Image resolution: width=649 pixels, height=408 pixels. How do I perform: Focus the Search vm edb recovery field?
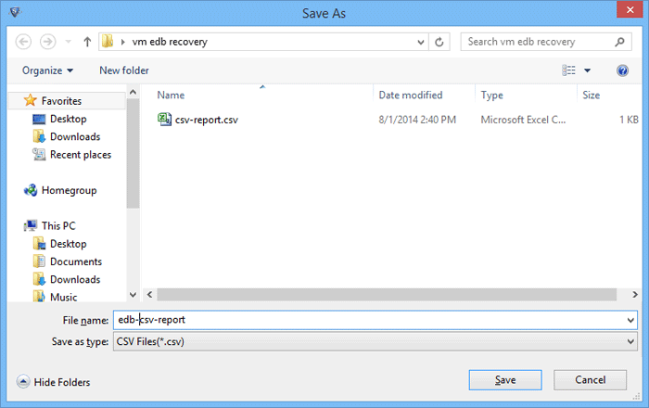pyautogui.click(x=546, y=42)
